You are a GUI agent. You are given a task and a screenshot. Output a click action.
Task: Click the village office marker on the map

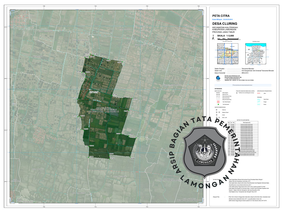tap(90, 90)
